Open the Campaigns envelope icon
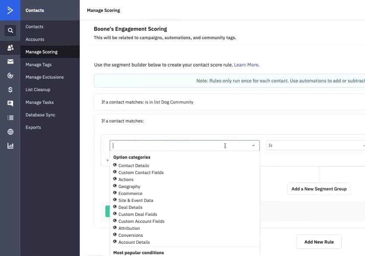This screenshot has width=365, height=256. [x=10, y=61]
